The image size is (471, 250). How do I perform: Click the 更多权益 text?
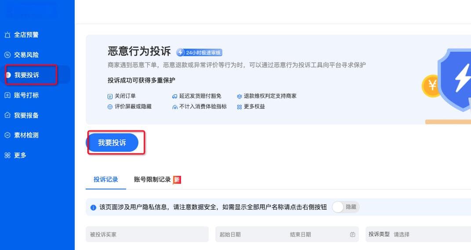tap(254, 107)
